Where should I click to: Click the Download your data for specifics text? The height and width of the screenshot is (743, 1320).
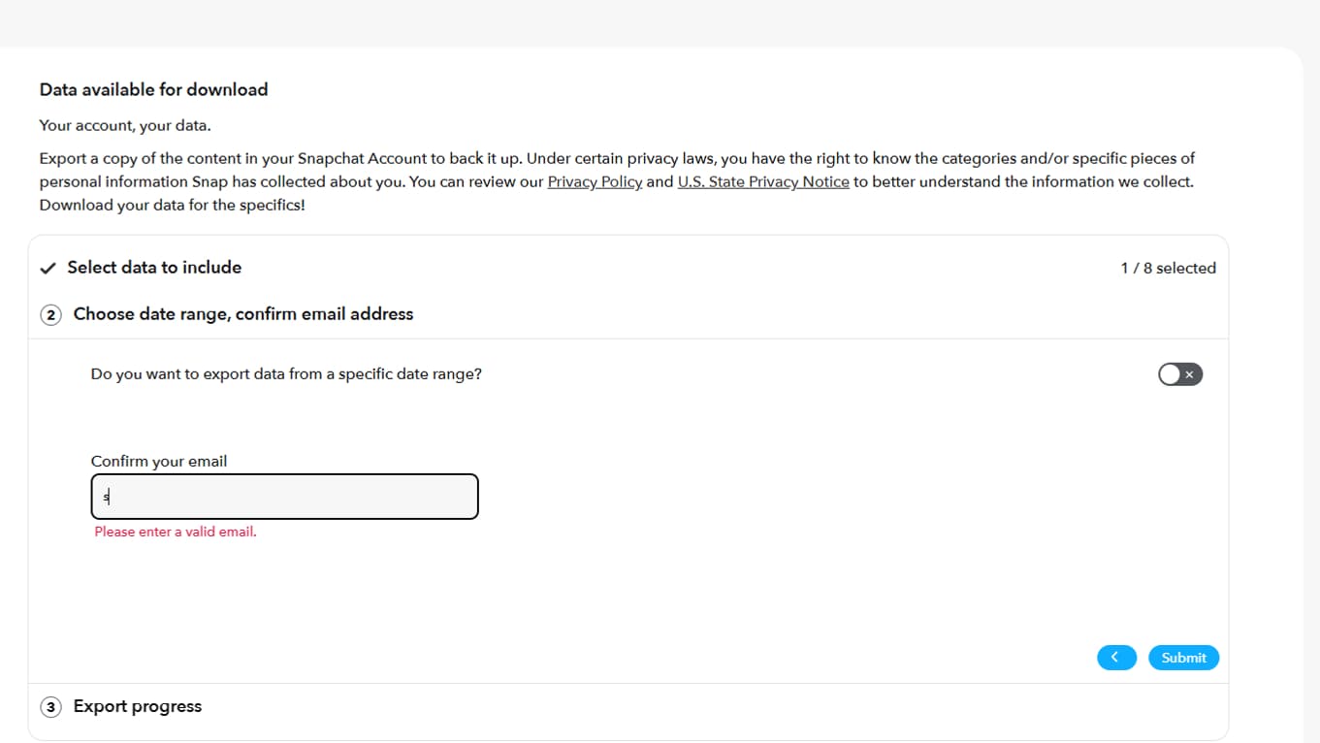[x=173, y=206]
